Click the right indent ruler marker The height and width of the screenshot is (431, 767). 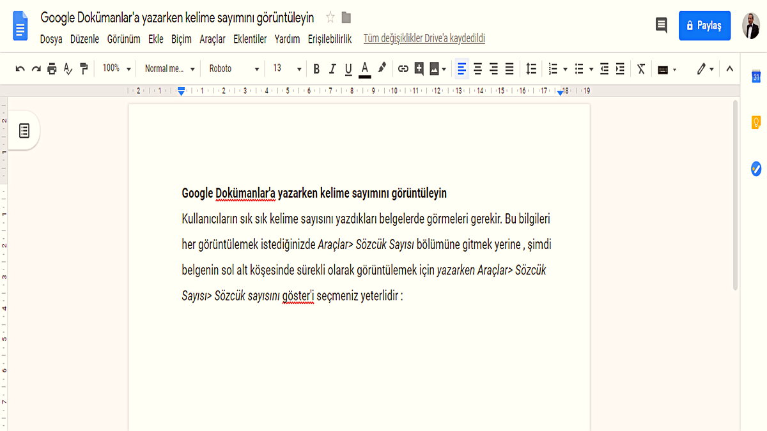pyautogui.click(x=561, y=93)
